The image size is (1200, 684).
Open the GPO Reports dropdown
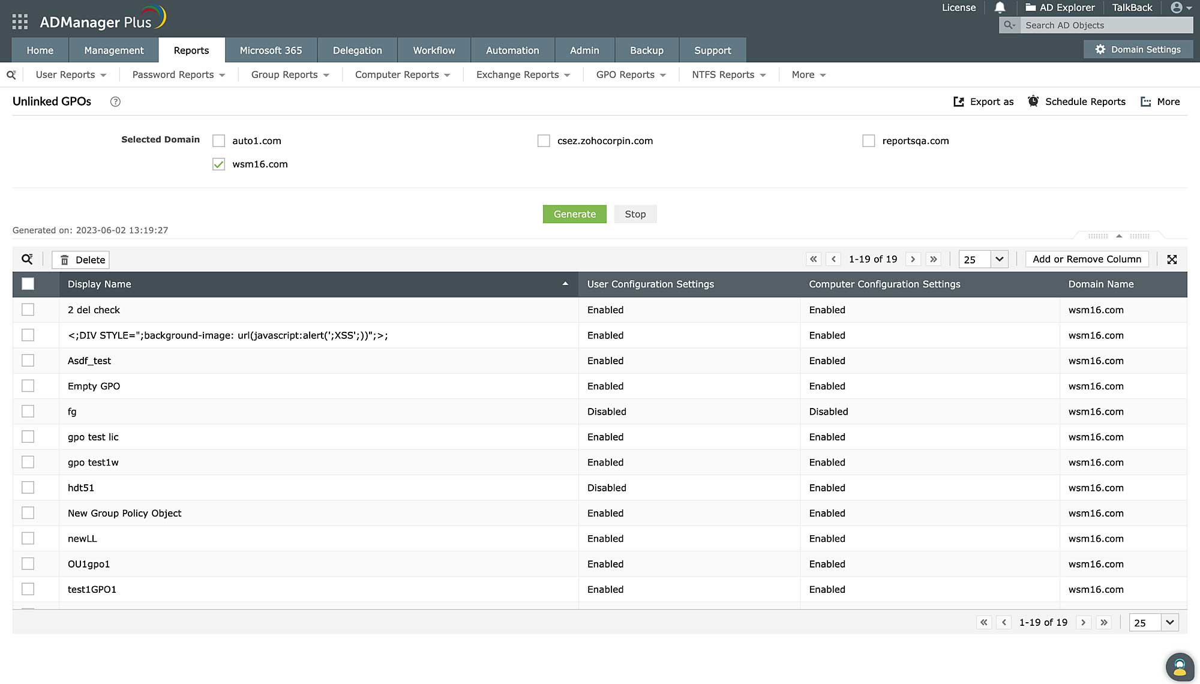pos(630,74)
